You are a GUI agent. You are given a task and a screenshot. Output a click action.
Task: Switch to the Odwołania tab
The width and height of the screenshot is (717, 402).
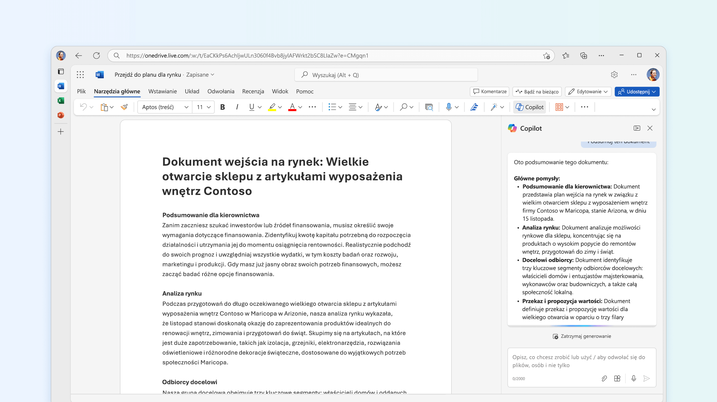[x=221, y=91]
